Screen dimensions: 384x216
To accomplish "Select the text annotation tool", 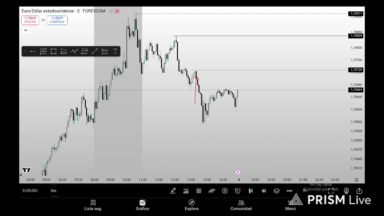I will 115,52.
